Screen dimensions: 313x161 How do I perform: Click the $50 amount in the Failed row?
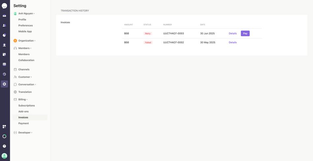coord(127,43)
